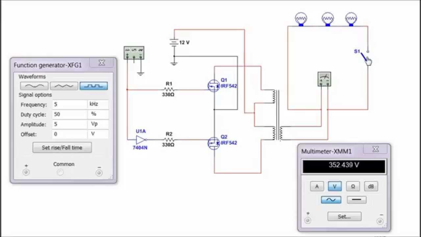Select the triangle waveform button

(x=64, y=86)
